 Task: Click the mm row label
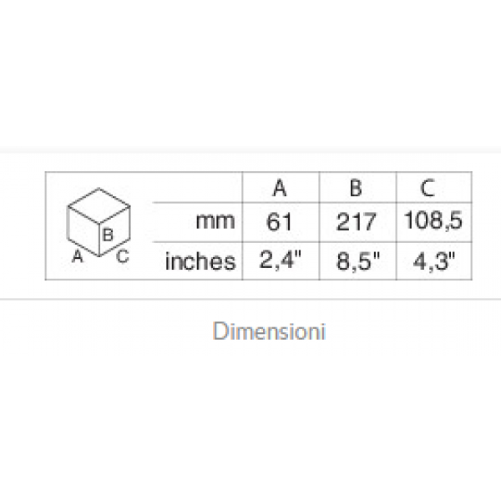click(x=215, y=221)
